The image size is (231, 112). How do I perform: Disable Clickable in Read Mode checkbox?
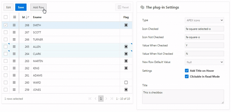(x=187, y=76)
